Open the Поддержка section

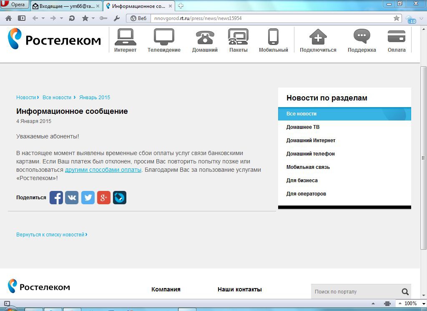(x=362, y=40)
